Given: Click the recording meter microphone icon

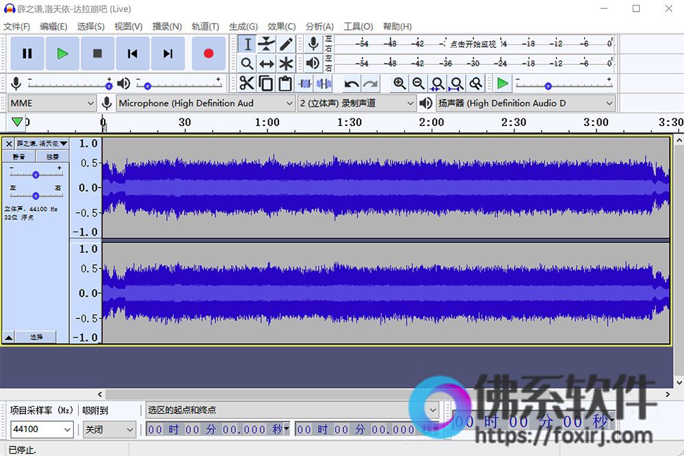Looking at the screenshot, I should [313, 44].
